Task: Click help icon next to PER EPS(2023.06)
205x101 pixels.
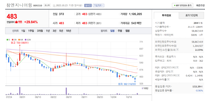Action: [x=177, y=68]
